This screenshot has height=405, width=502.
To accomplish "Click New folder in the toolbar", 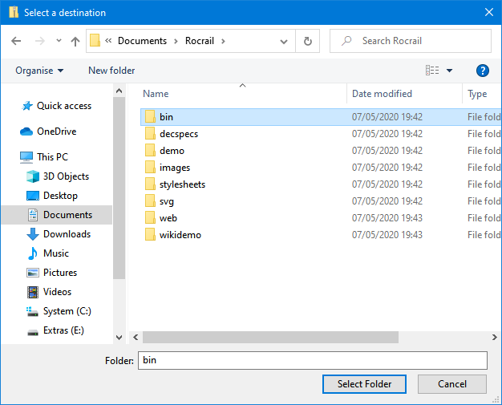I will coord(111,71).
